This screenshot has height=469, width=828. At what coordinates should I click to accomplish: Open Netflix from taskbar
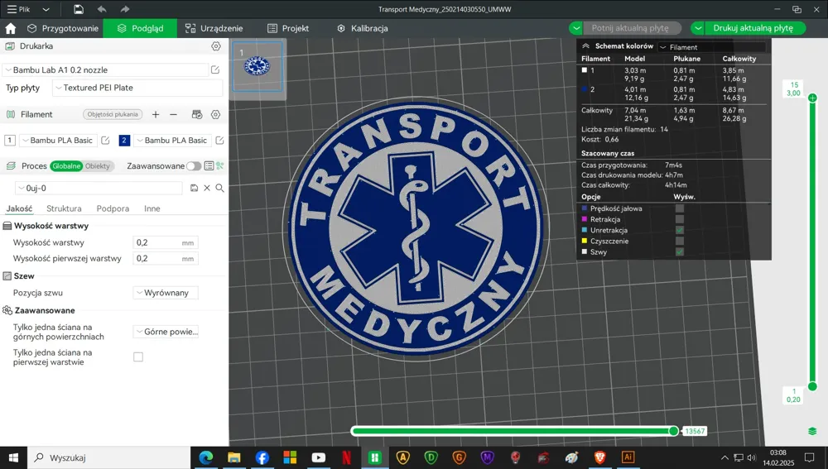[346, 457]
